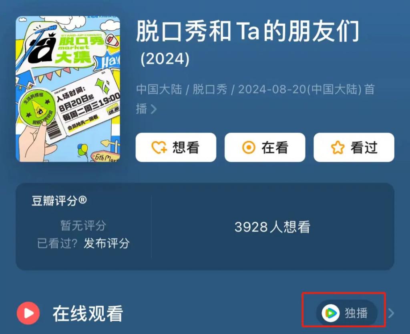Viewport: 410px width, 334px height.
Task: Tap the Tencent Video logo next to 独播
Action: click(x=330, y=313)
